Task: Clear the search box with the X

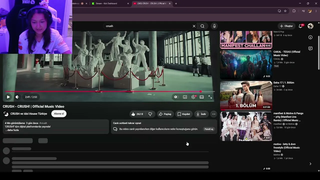Action: 194,26
